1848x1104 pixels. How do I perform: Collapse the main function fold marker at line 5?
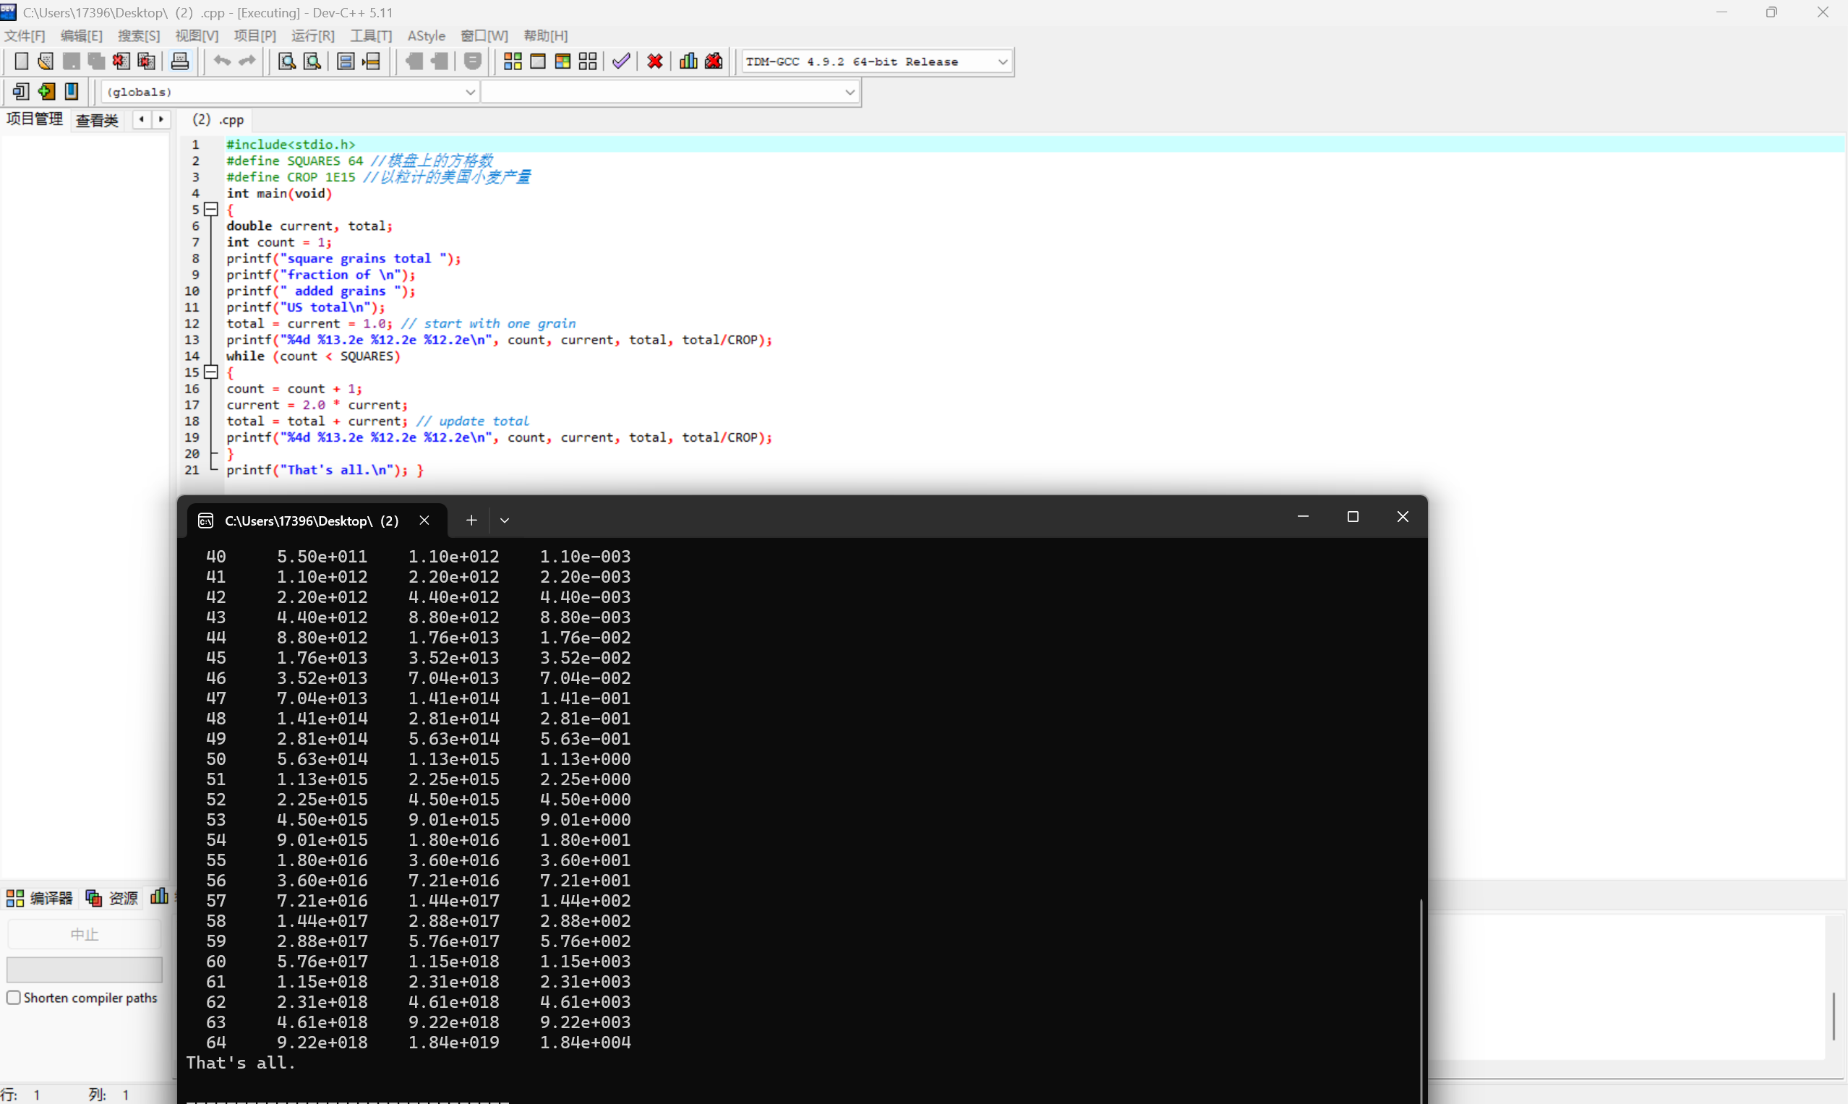(x=211, y=210)
